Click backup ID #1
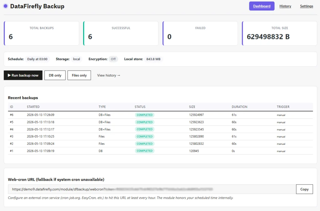The height and width of the screenshot is (211, 320). click(12, 151)
